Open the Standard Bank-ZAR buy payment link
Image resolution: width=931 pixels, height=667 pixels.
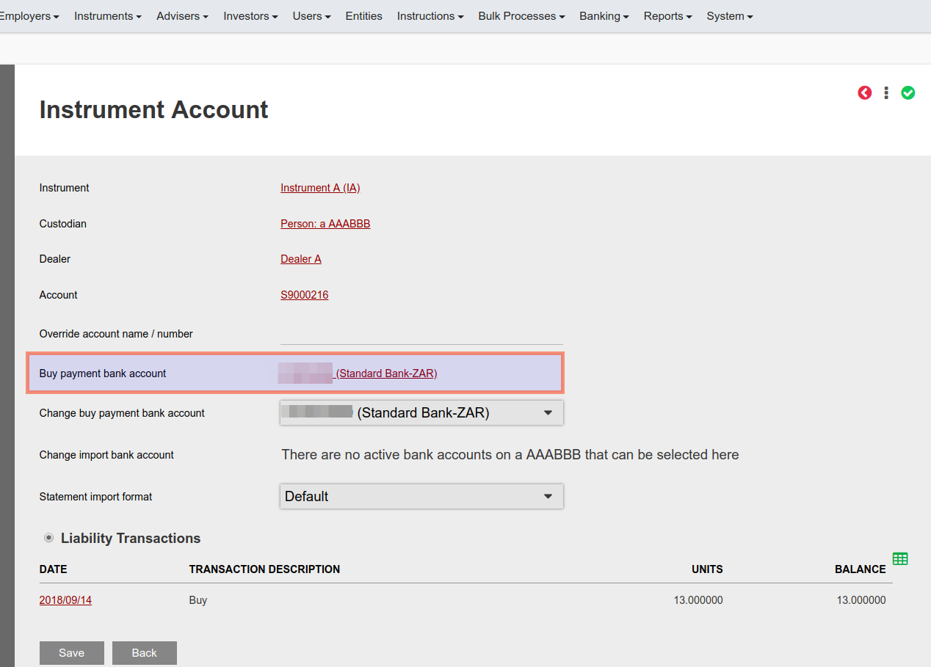pos(386,373)
